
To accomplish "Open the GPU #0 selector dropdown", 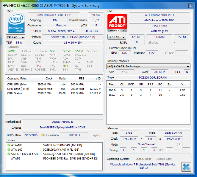I will [117, 37].
